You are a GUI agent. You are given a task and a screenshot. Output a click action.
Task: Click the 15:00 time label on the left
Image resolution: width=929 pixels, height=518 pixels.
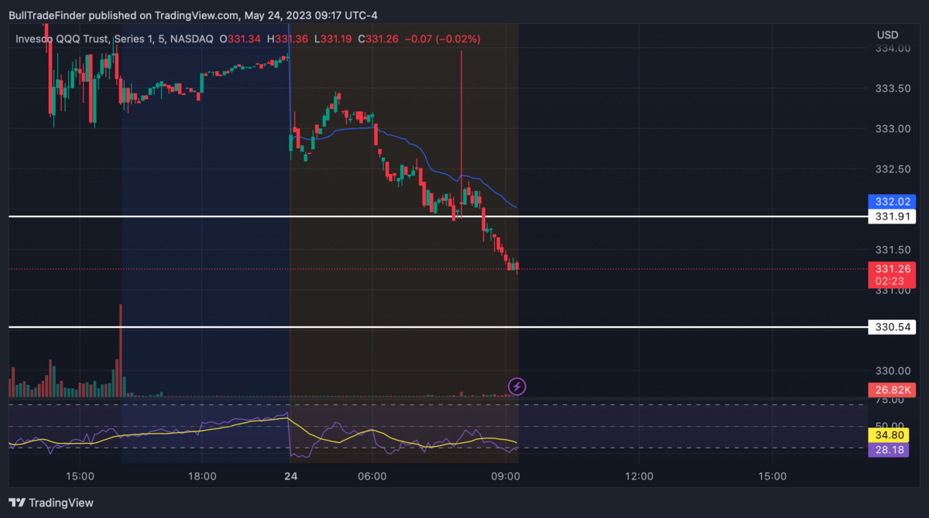(81, 476)
